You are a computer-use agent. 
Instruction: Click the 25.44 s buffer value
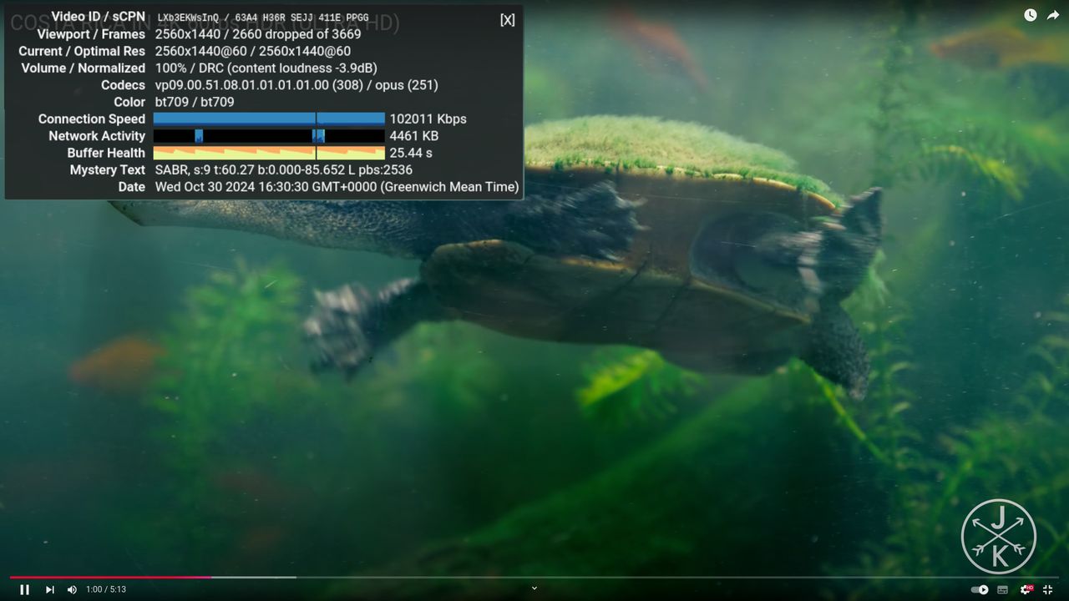coord(411,153)
